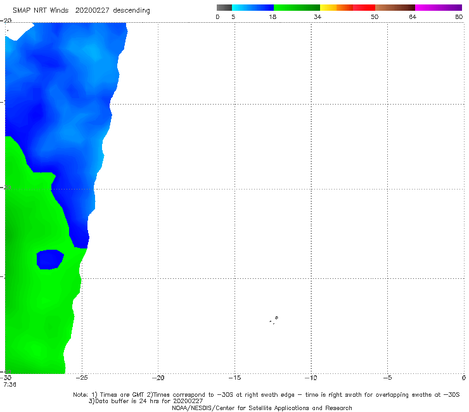Click the gray segment of the wind colorbar
Screen dimensions: 469x412
click(224, 8)
